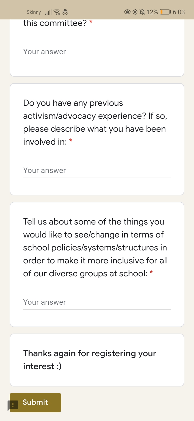This screenshot has width=194, height=421.
Task: Tap the incognito hat-and-glasses icon
Action: tap(65, 12)
